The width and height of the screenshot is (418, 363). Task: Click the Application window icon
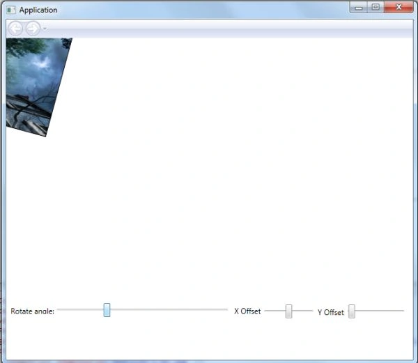(x=11, y=10)
